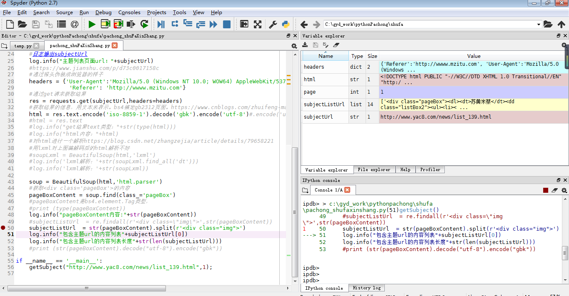Expand the working directory path dropdown

click(x=539, y=24)
